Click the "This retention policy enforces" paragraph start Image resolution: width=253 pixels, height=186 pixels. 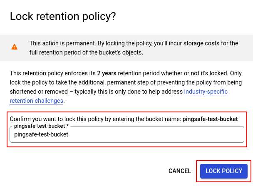[x=46, y=73]
